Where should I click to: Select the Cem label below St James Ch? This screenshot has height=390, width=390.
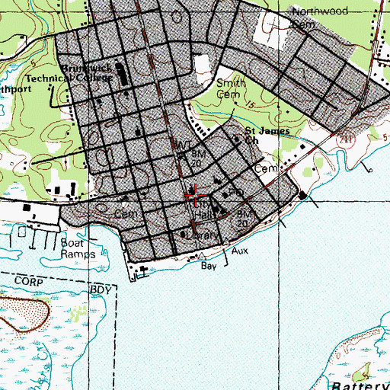(266, 168)
